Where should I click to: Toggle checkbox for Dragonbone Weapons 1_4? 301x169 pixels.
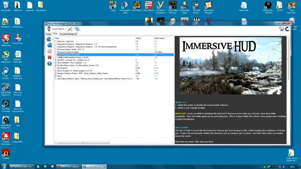(55, 44)
